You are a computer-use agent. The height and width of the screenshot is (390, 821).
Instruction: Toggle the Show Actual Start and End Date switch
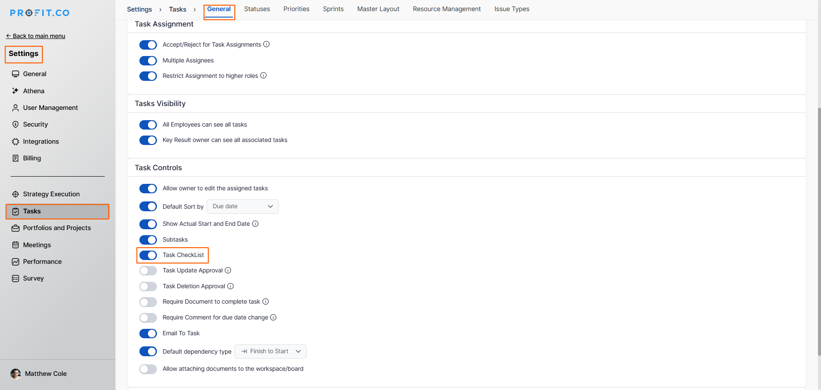point(148,224)
